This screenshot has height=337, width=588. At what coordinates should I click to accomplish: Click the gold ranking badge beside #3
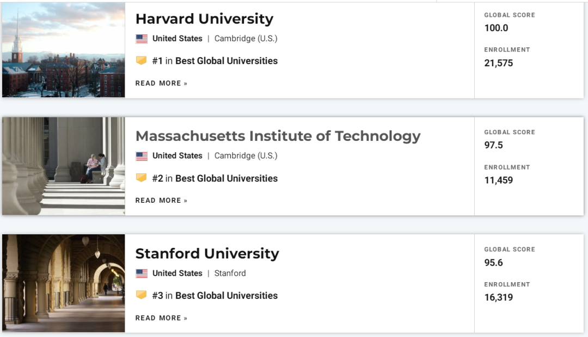tap(142, 295)
